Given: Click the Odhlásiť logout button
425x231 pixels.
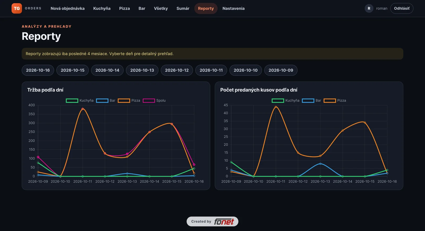Looking at the screenshot, I should coord(402,8).
